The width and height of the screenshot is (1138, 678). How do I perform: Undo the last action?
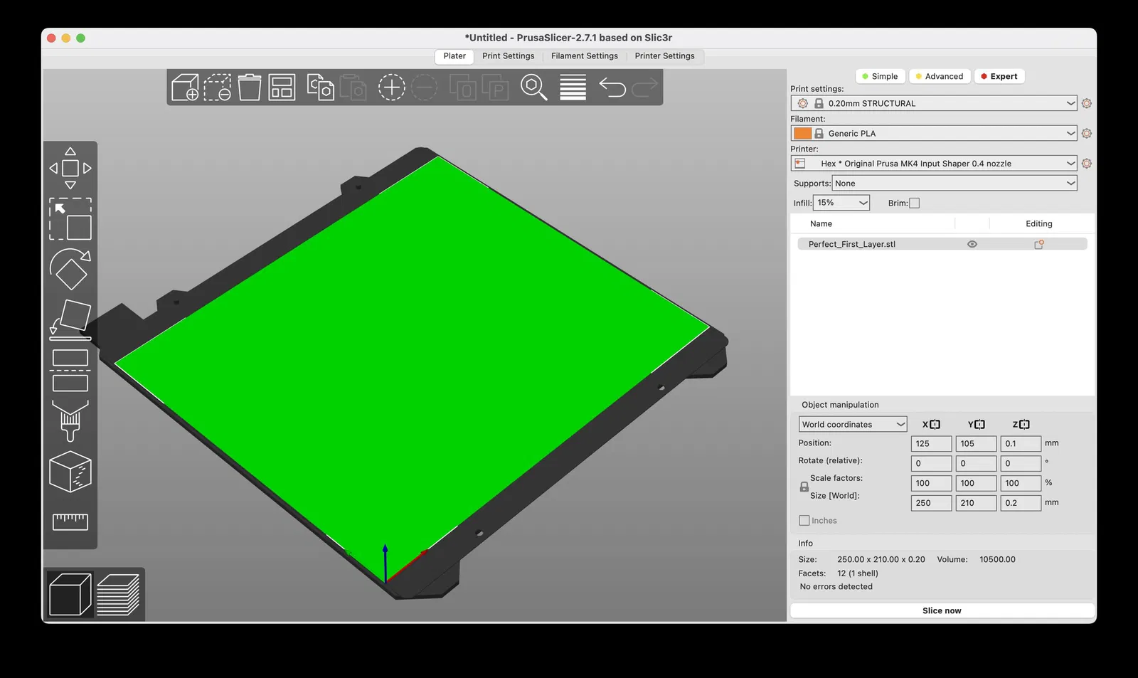point(612,88)
